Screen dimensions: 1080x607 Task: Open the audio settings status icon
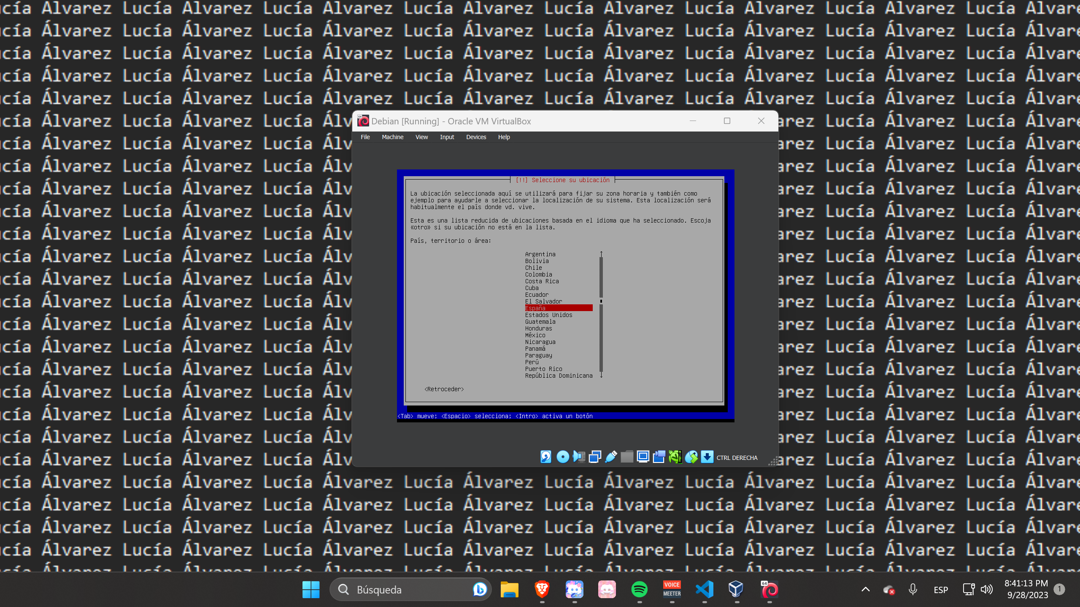point(579,457)
